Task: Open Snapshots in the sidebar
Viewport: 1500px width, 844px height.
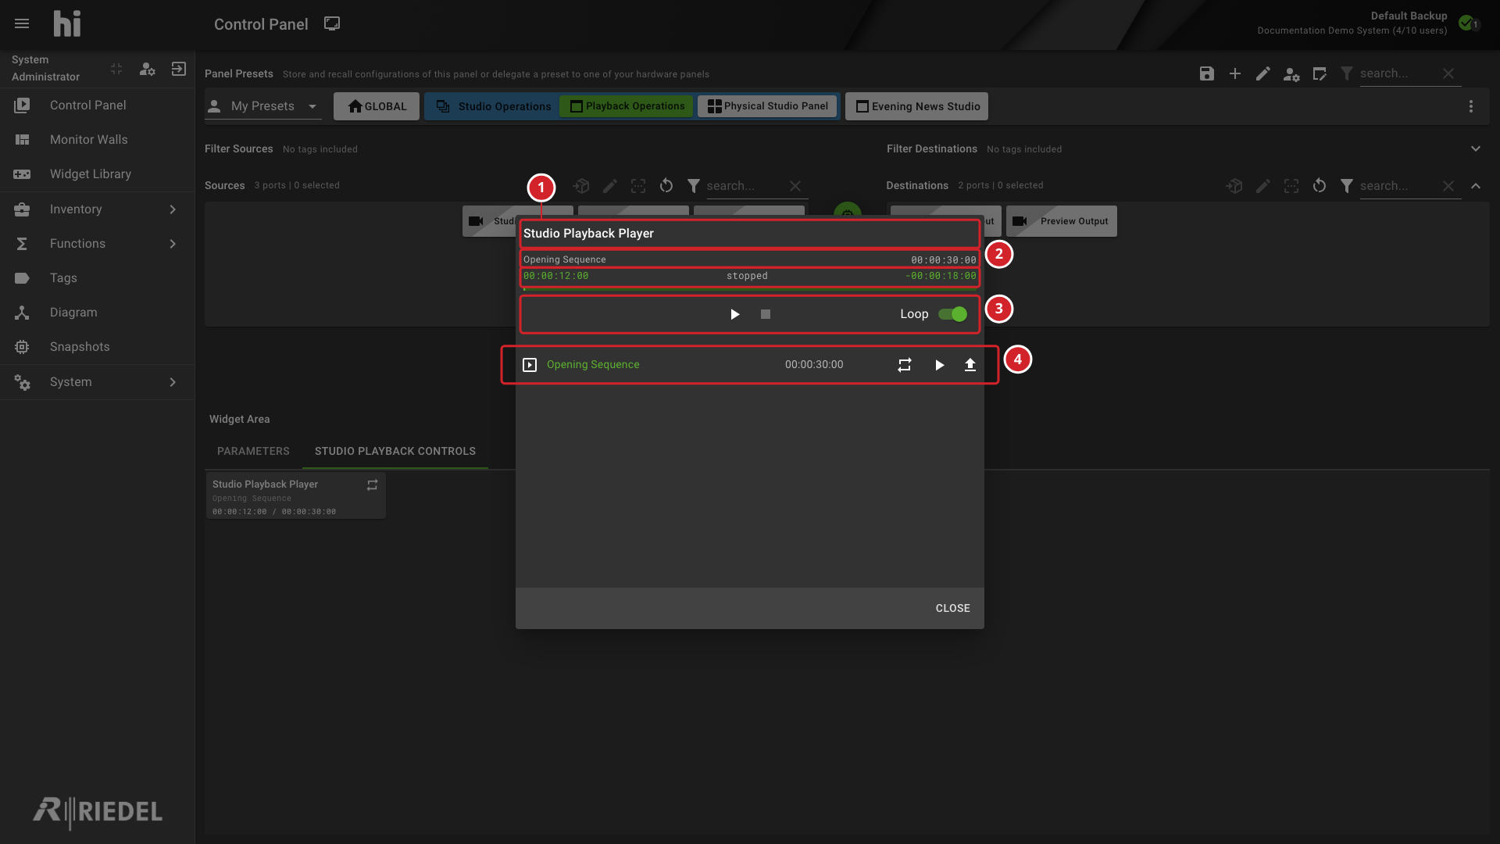Action: [98, 347]
